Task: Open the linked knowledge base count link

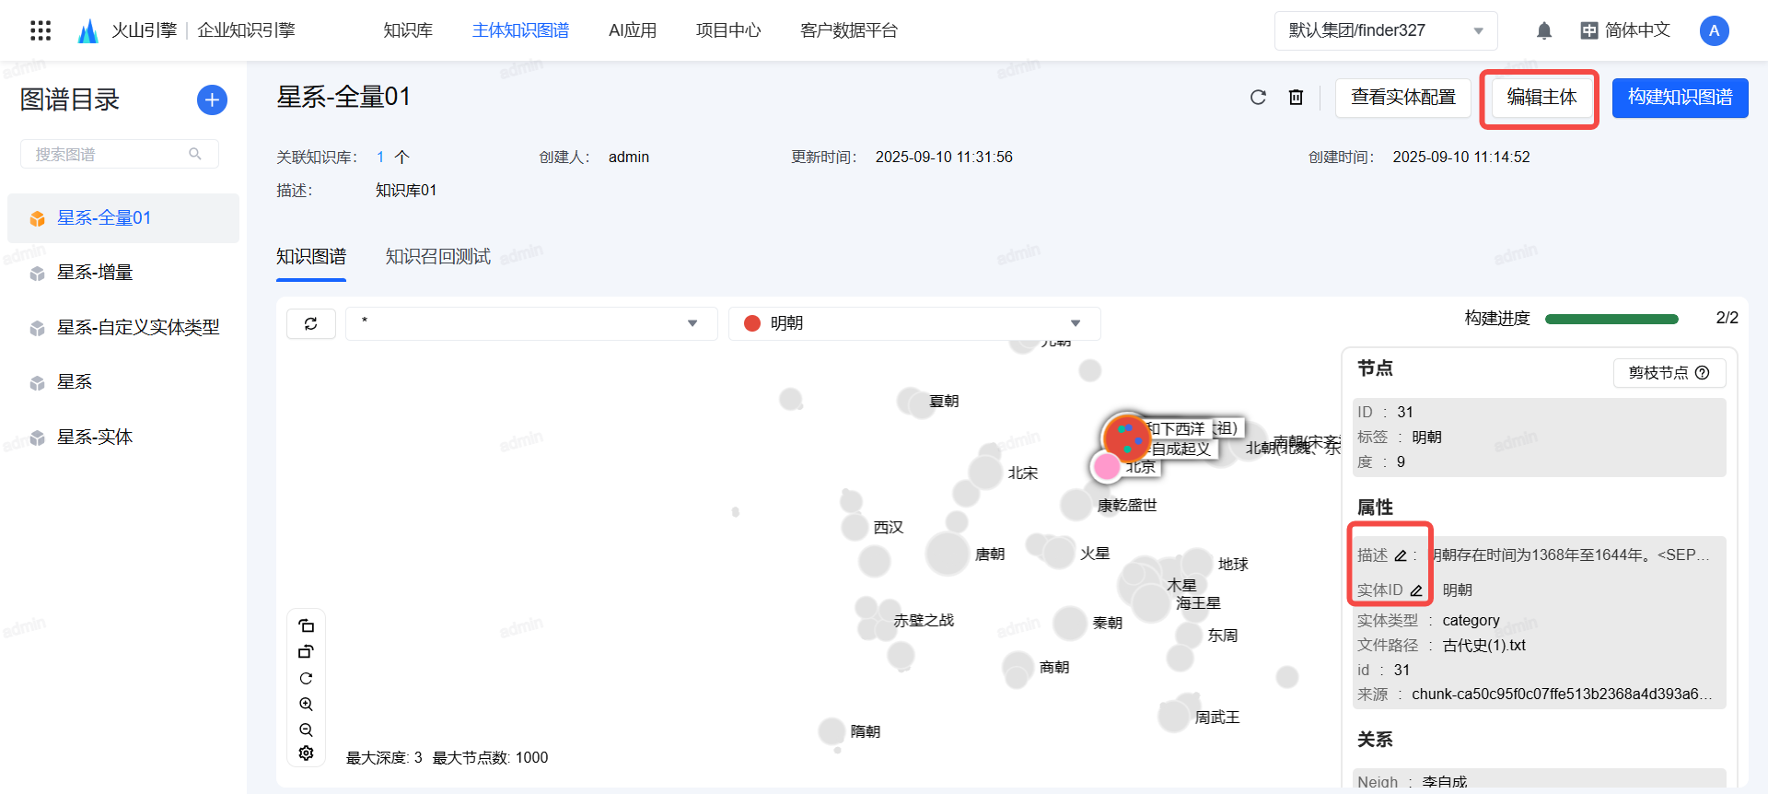Action: click(x=380, y=158)
